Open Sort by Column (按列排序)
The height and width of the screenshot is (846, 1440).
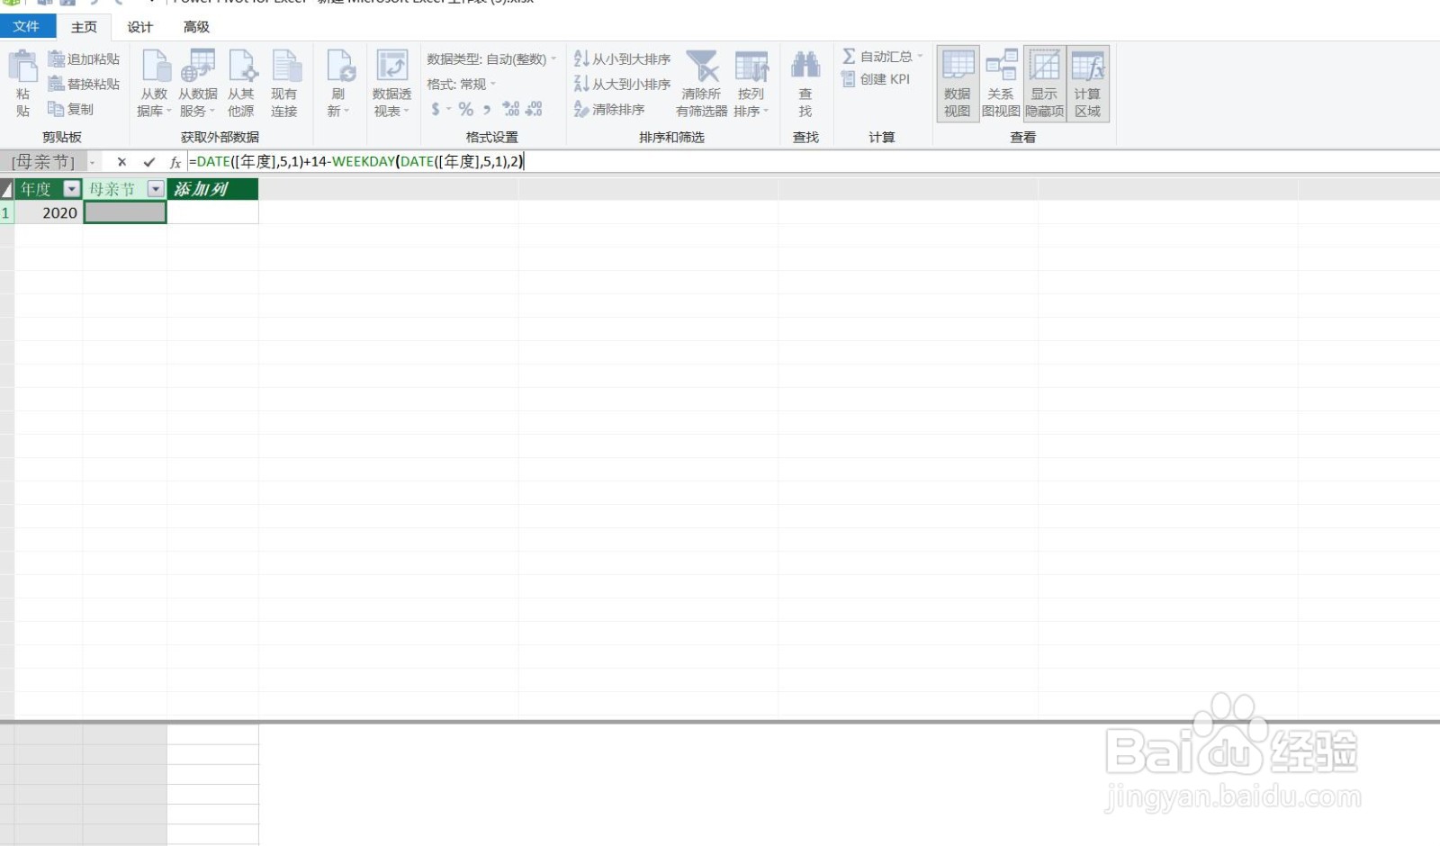click(x=751, y=84)
